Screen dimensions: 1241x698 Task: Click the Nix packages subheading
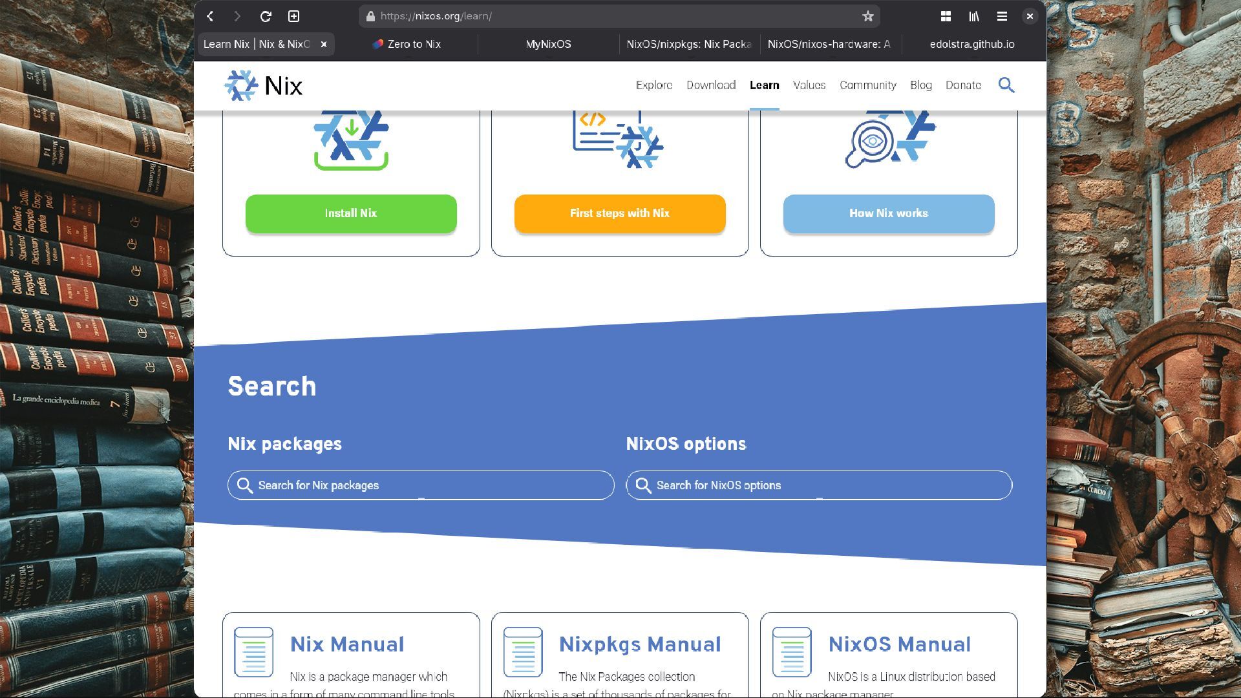pos(284,444)
